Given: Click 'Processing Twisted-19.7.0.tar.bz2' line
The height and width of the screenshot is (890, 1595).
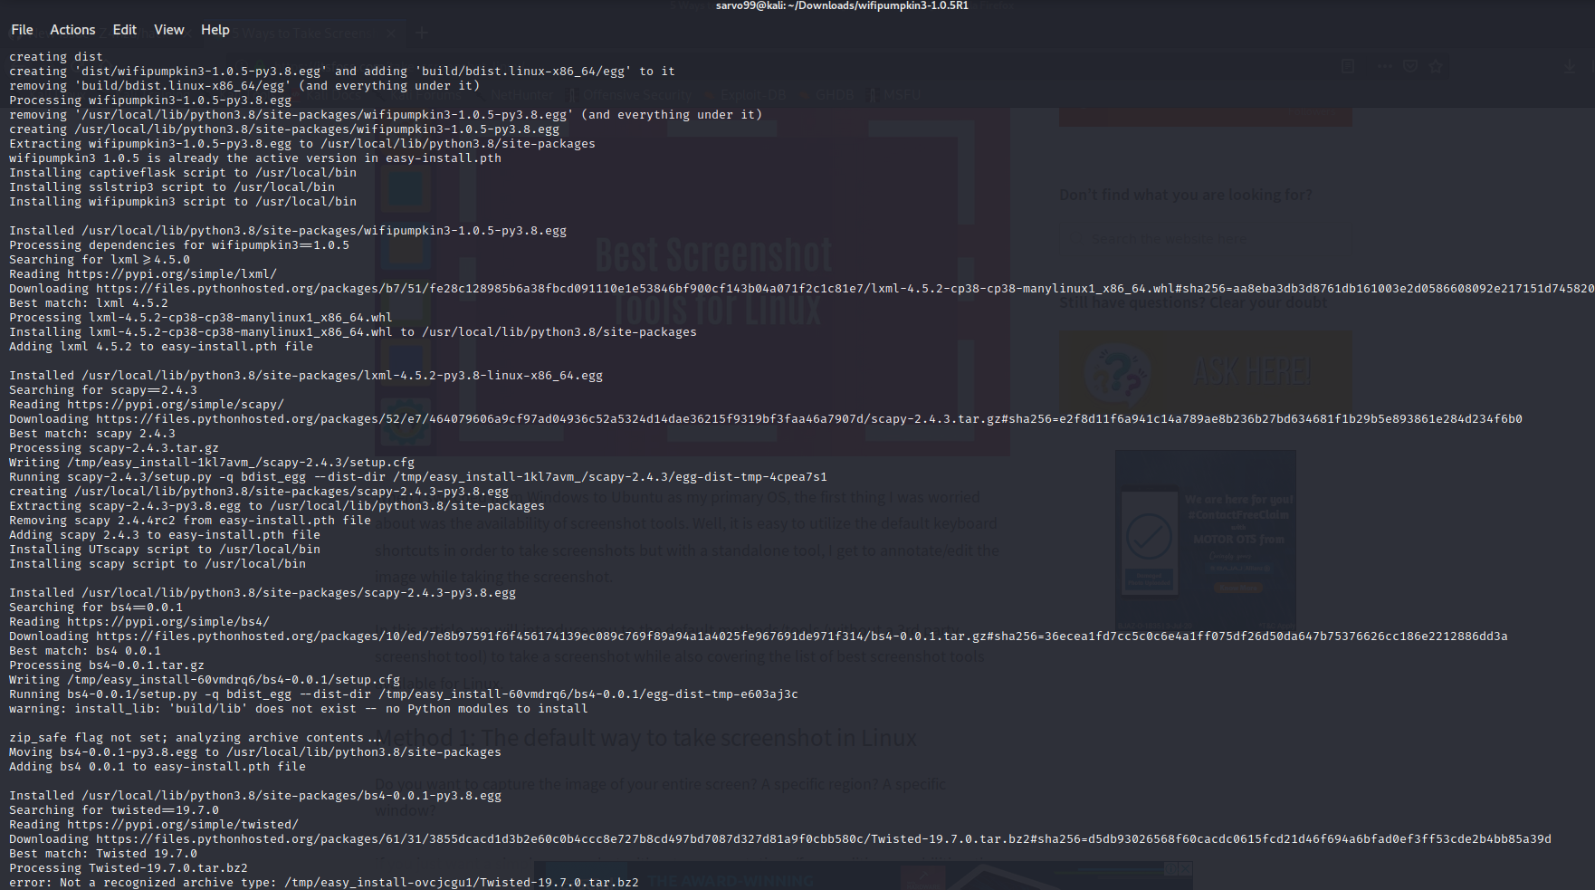Looking at the screenshot, I should (129, 868).
